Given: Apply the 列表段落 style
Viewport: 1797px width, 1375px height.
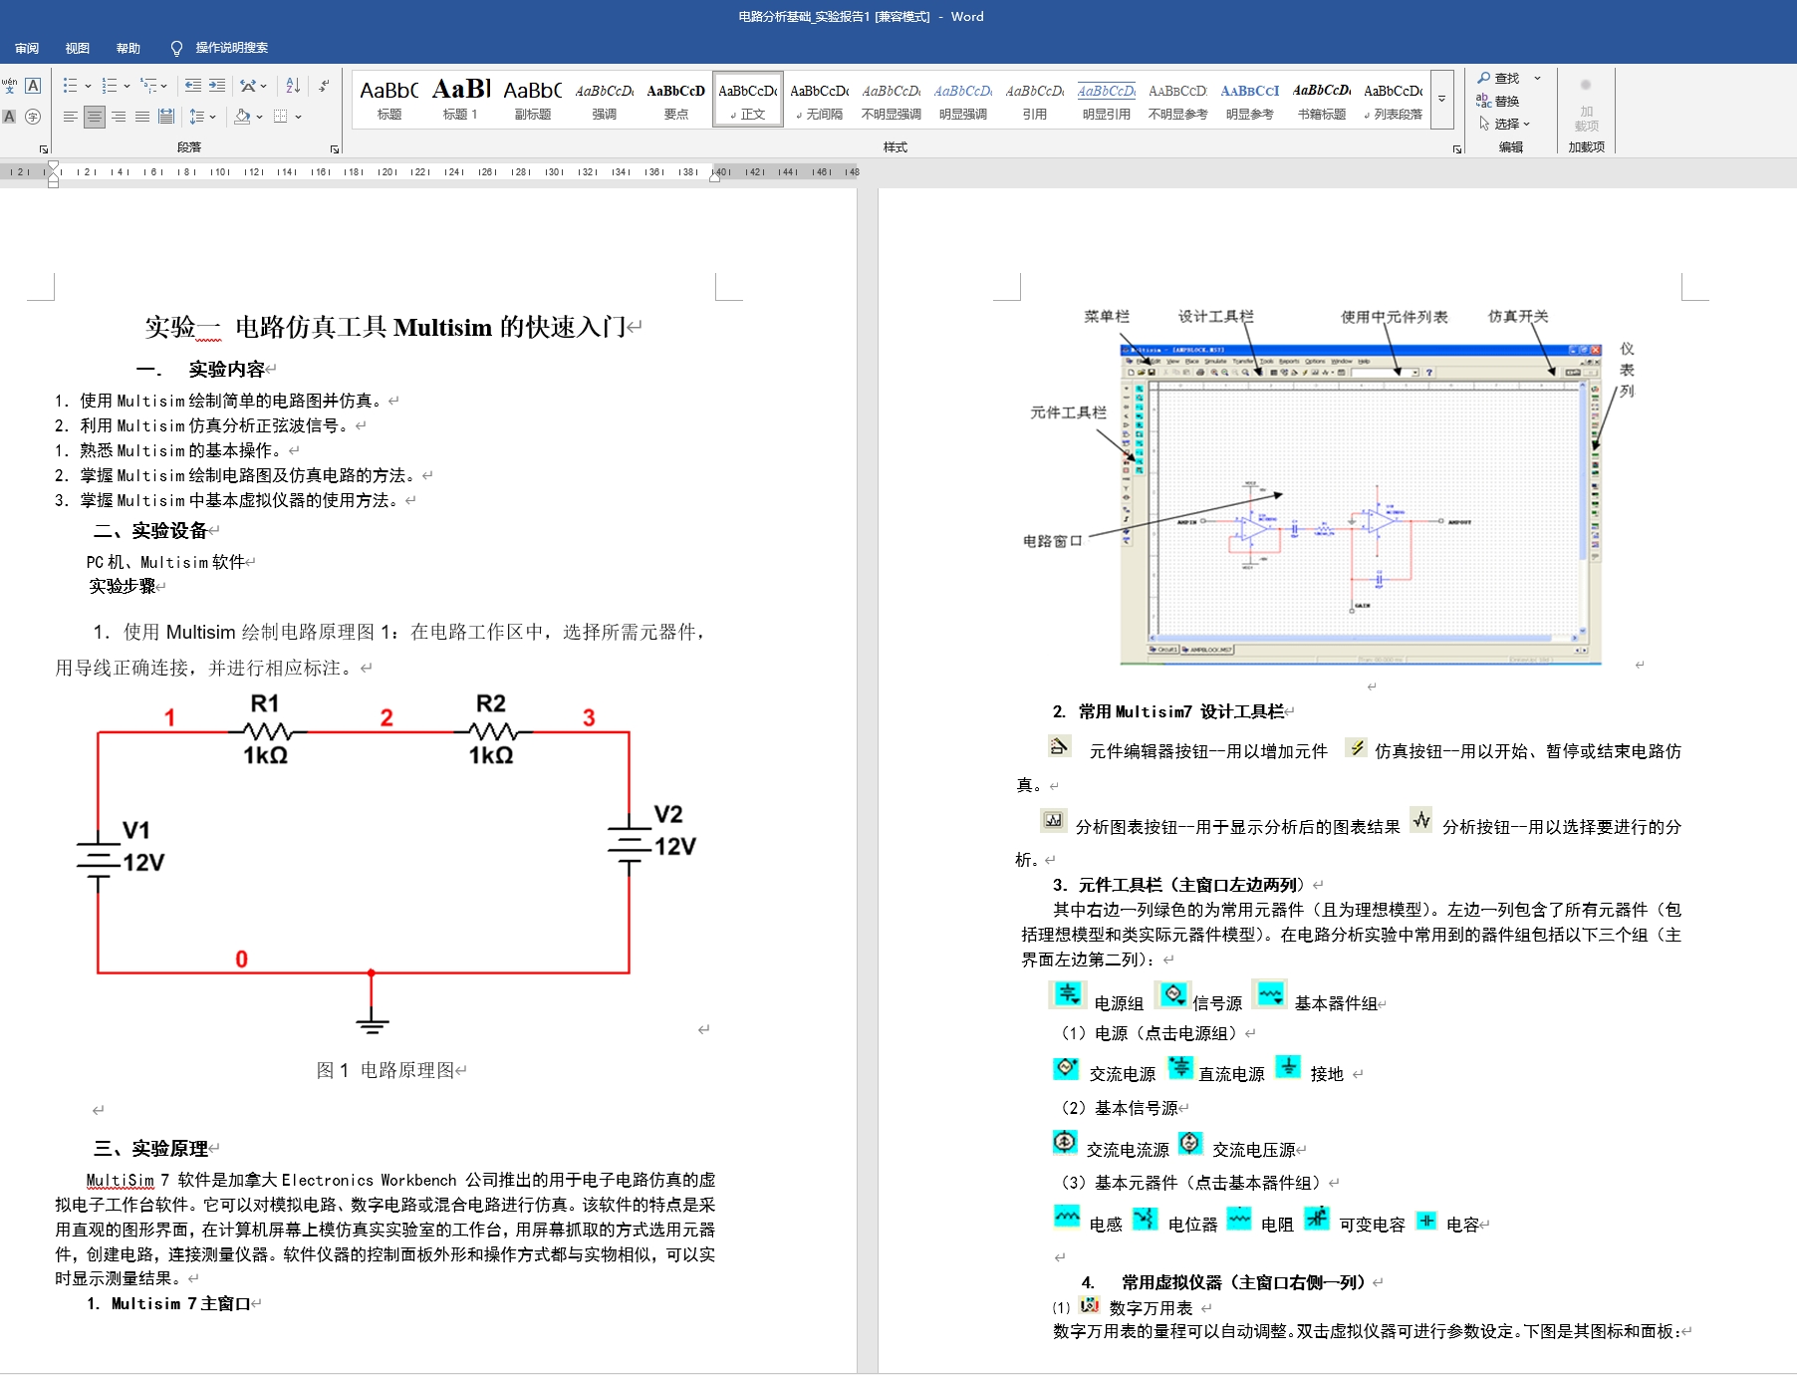Looking at the screenshot, I should point(1394,100).
